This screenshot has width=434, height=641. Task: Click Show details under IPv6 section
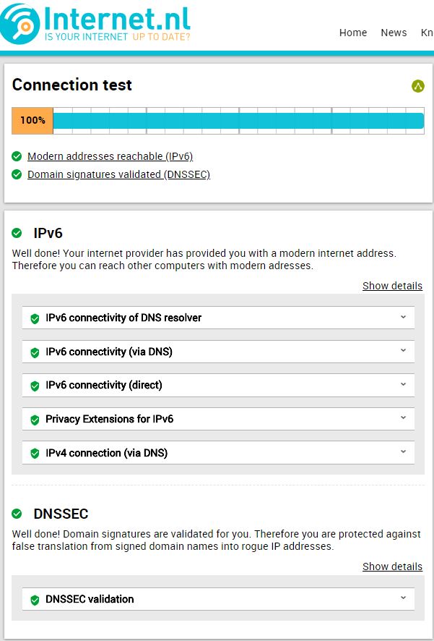click(392, 286)
